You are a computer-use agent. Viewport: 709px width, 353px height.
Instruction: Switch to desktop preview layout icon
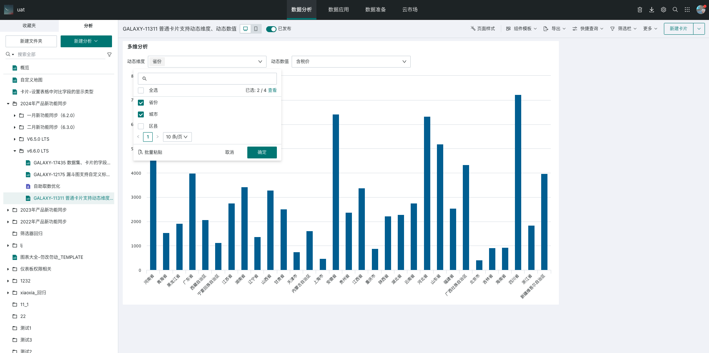(x=245, y=29)
